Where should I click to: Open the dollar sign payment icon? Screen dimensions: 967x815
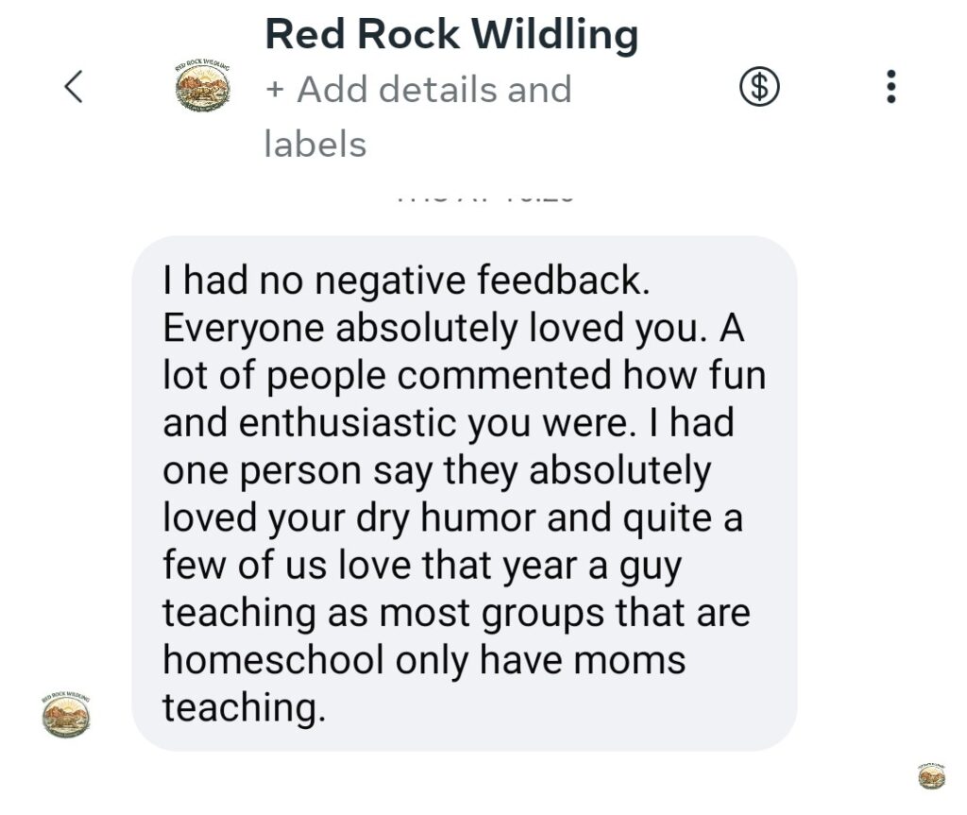(x=758, y=88)
